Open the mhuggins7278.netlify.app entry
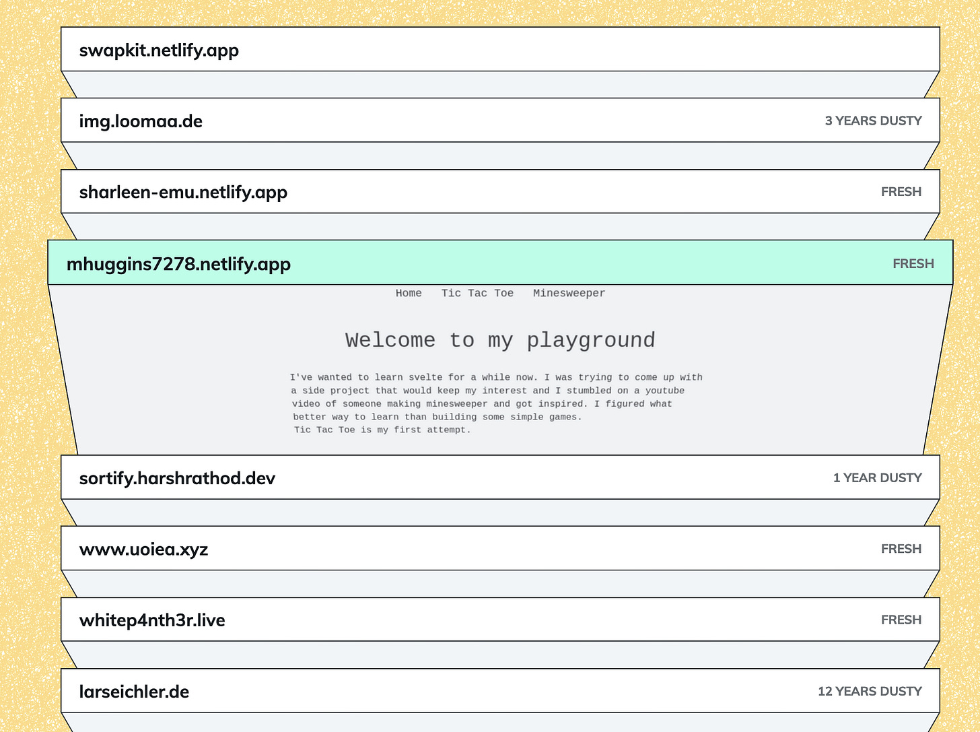Screen dimensions: 980x732 500,263
